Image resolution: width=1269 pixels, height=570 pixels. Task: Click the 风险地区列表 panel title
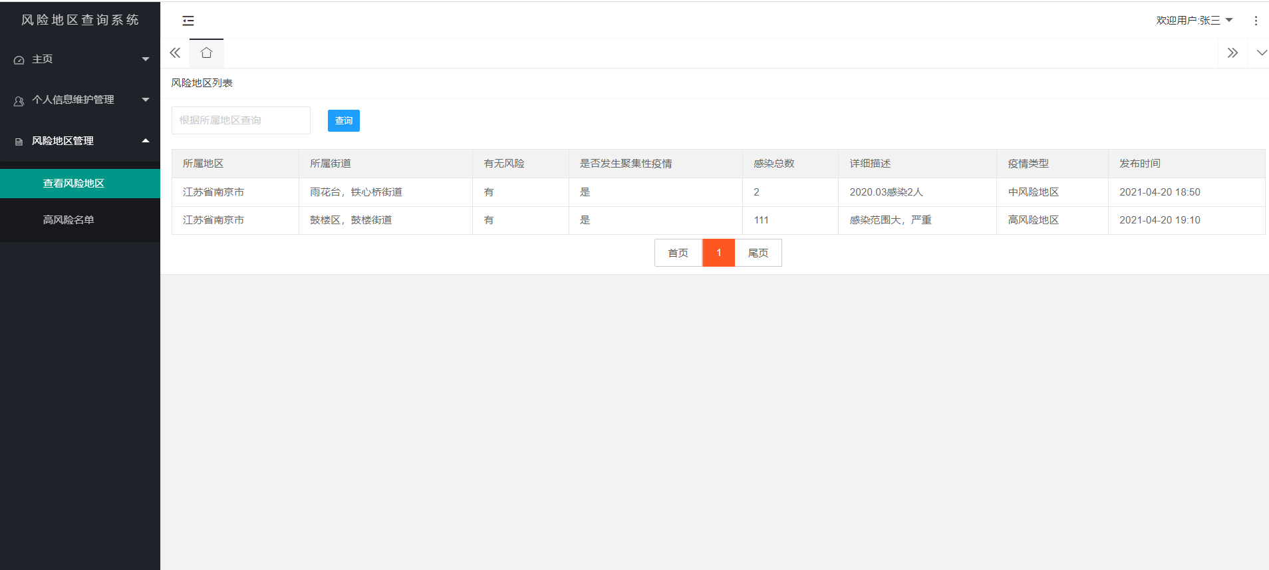202,83
